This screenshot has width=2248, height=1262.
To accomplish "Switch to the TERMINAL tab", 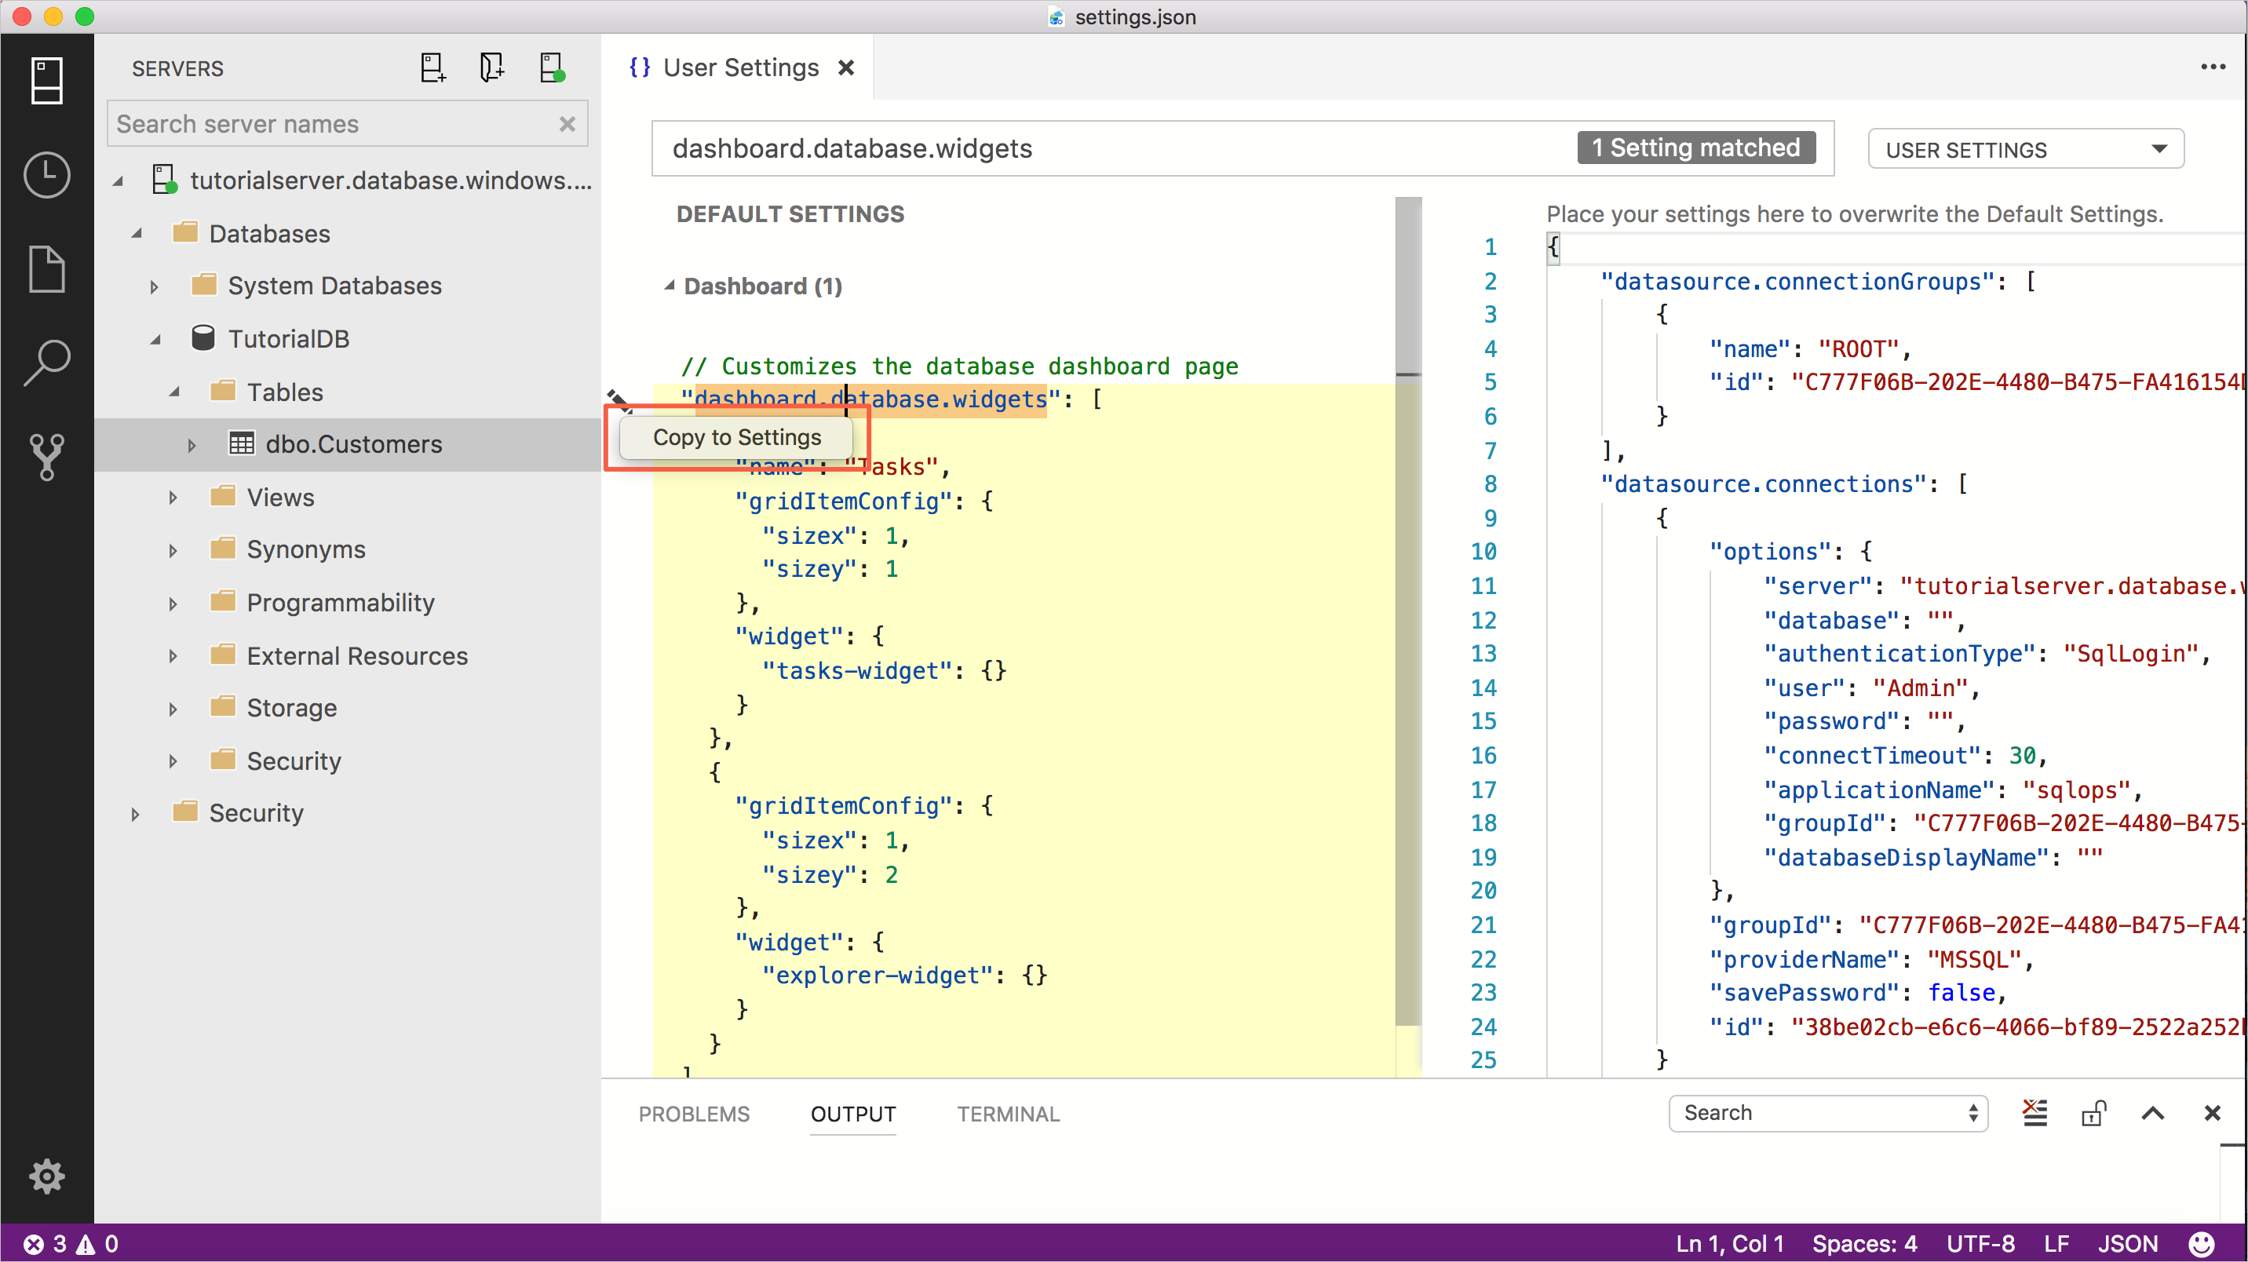I will pos(1008,1114).
